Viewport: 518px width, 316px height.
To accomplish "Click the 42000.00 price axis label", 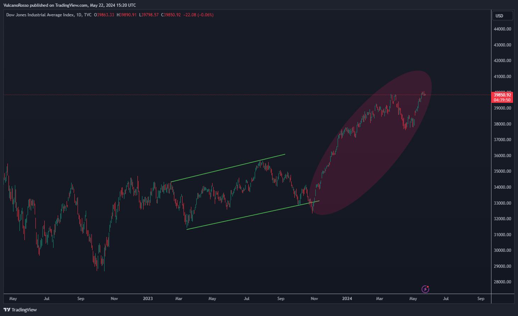I will (x=502, y=61).
